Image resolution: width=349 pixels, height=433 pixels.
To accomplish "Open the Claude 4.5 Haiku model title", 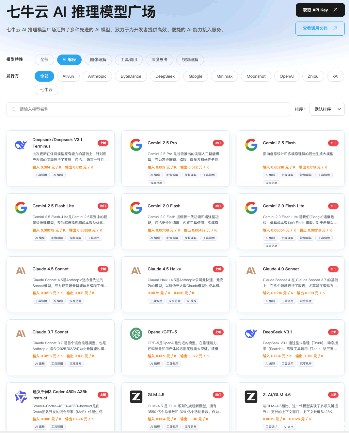I will point(165,269).
